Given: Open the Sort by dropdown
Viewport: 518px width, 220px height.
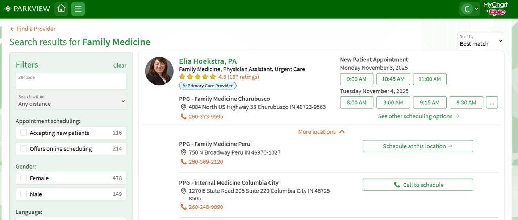Looking at the screenshot, I should [x=480, y=41].
